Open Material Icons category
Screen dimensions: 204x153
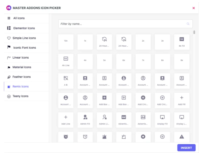tap(27, 67)
